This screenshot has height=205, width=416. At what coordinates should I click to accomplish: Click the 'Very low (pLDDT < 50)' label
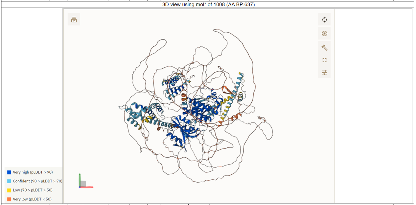pos(32,199)
